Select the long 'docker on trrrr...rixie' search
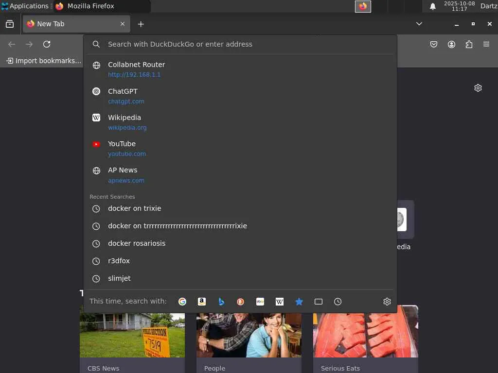 pos(240,226)
